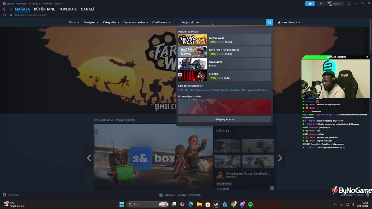Click the İstek Listesi wishlist link
This screenshot has width=372, height=209.
pyautogui.click(x=289, y=22)
